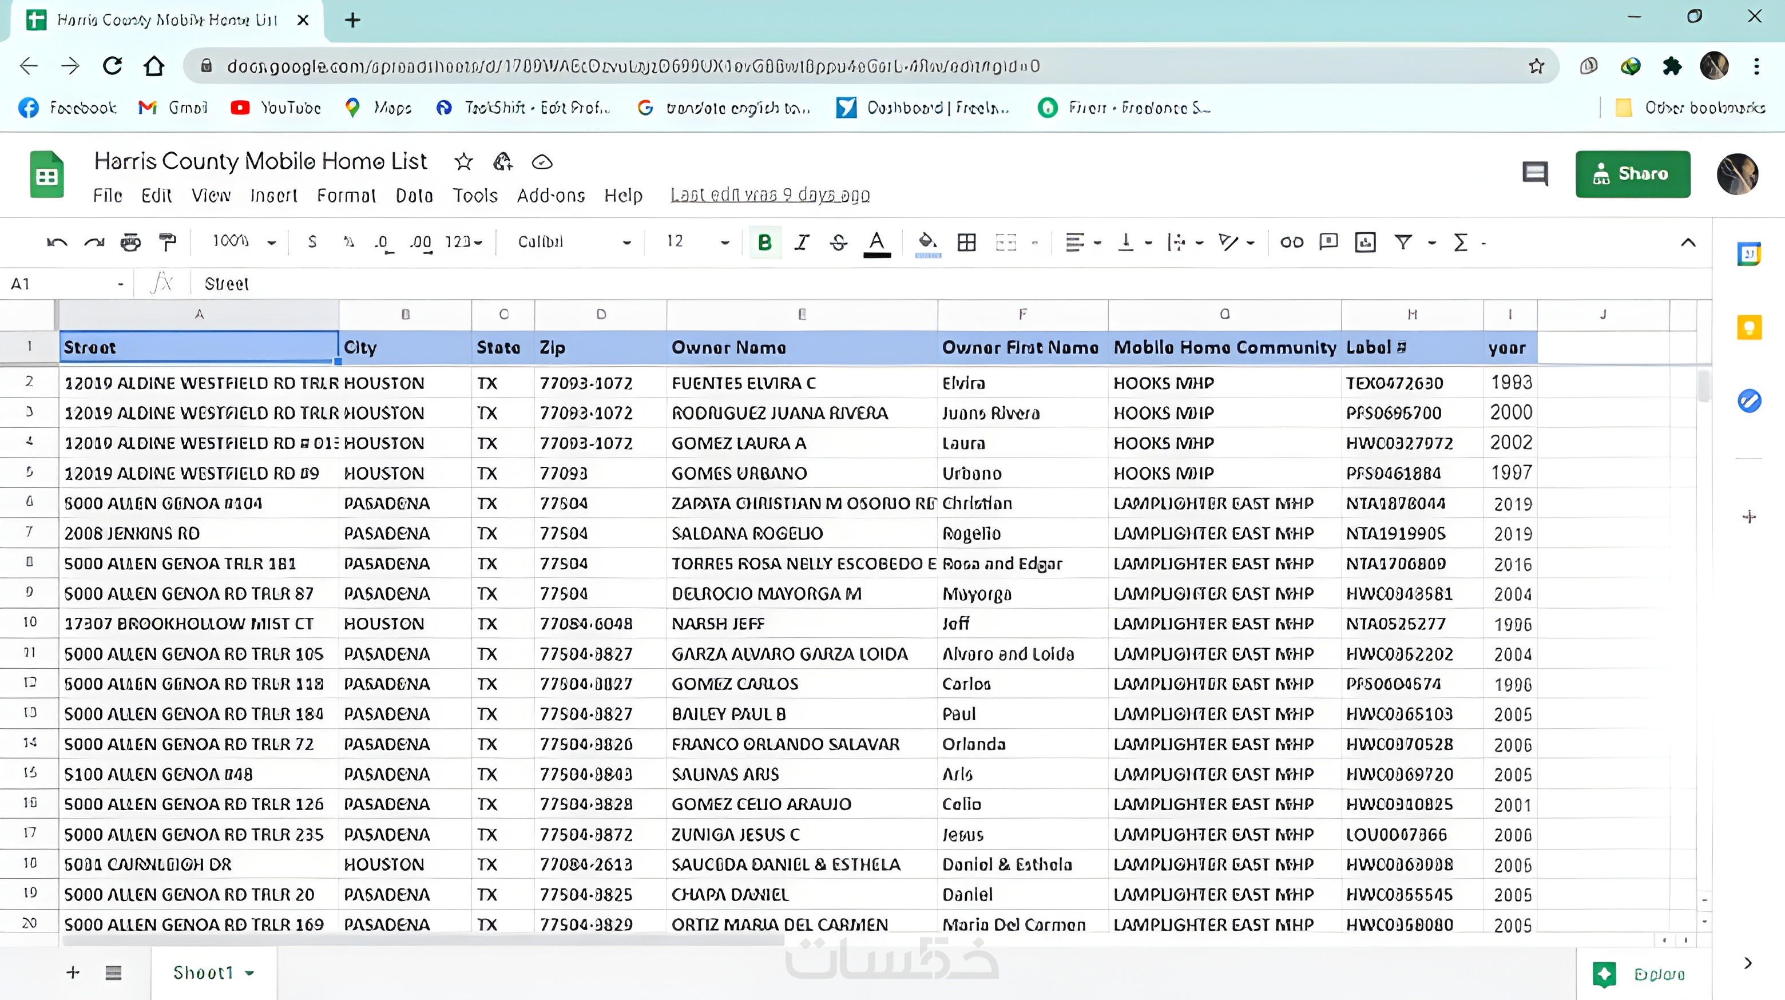Image resolution: width=1785 pixels, height=1000 pixels.
Task: Select the paint format tool
Action: (167, 242)
